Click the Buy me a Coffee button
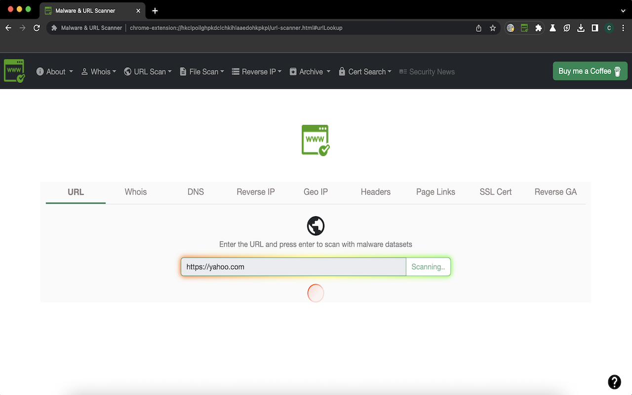 590,71
